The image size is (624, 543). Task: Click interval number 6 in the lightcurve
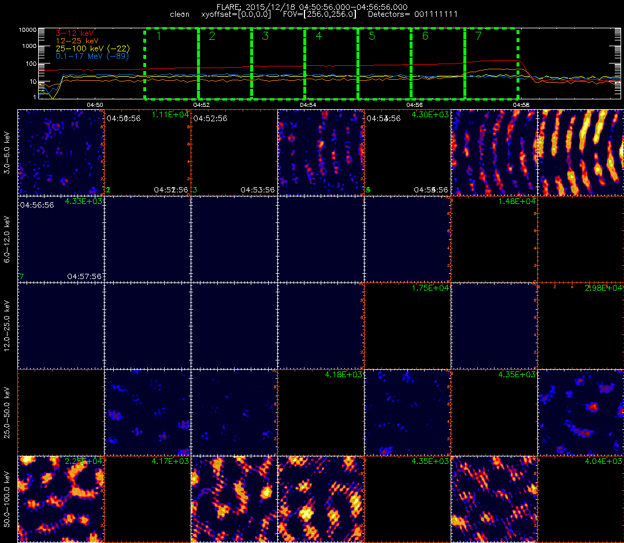[x=425, y=36]
